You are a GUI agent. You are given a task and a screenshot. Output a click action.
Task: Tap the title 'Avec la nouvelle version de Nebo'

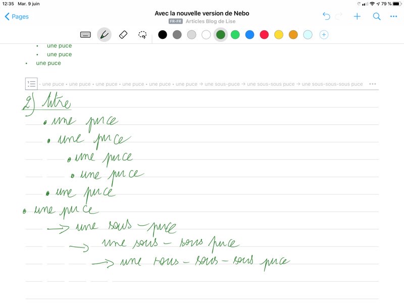[201, 13]
